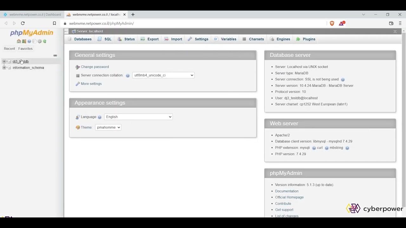Click help icon beside Language label
Screen dimensions: 406x228
pos(100,117)
